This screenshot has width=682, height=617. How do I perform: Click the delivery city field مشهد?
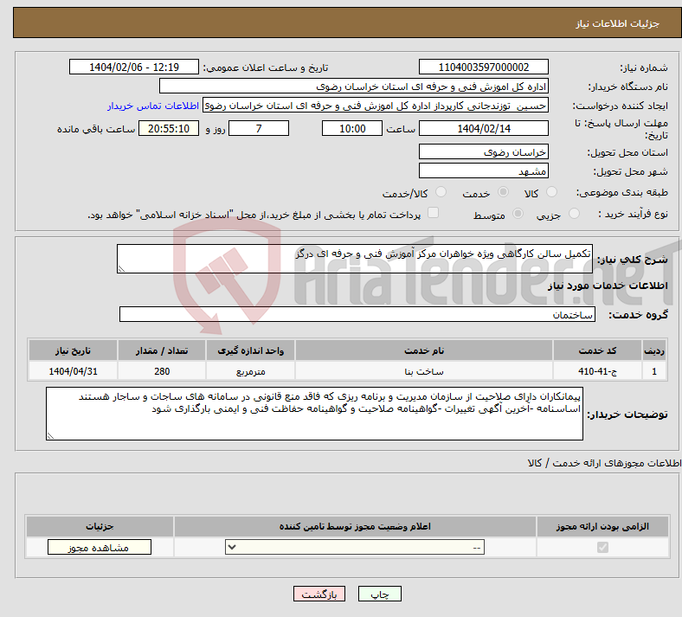coord(484,170)
